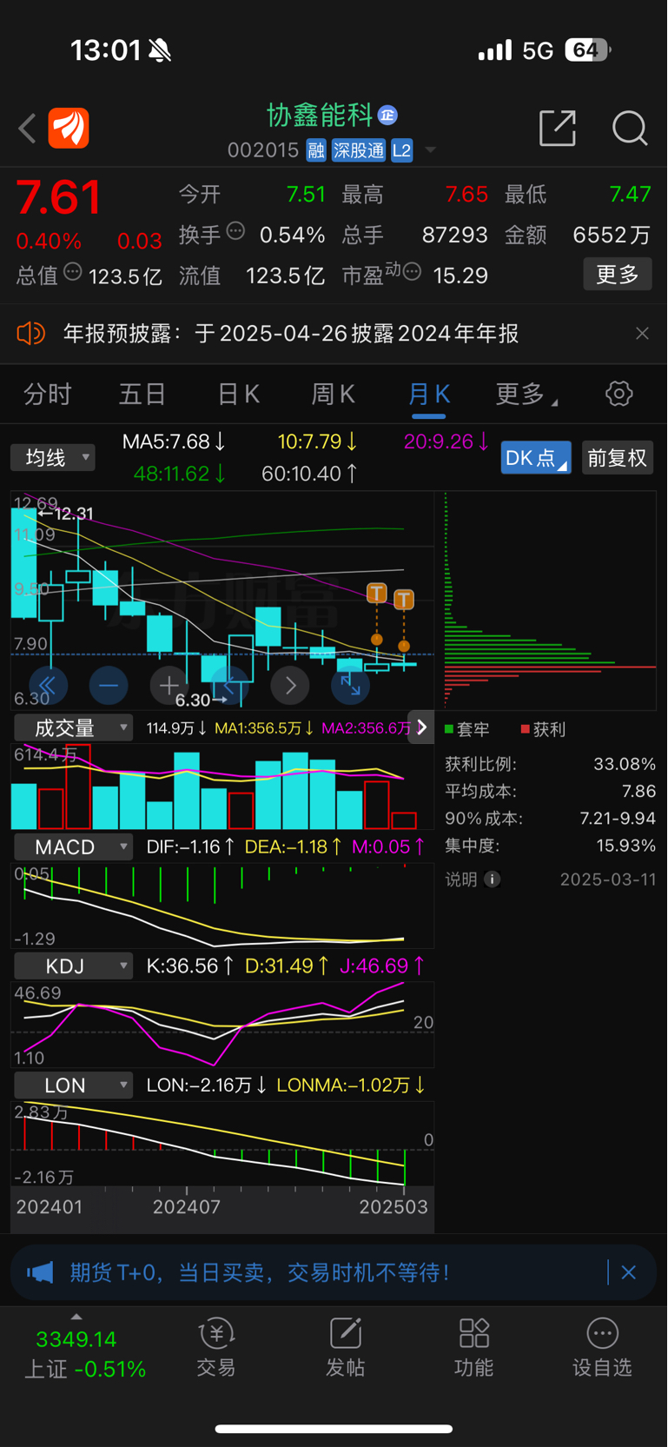668x1447 pixels.
Task: Tap the MACD indicator chart
Action: pos(222,905)
